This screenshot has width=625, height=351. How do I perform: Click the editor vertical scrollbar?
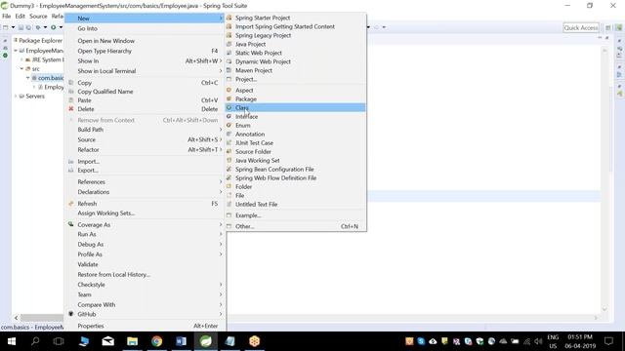tap(604, 179)
